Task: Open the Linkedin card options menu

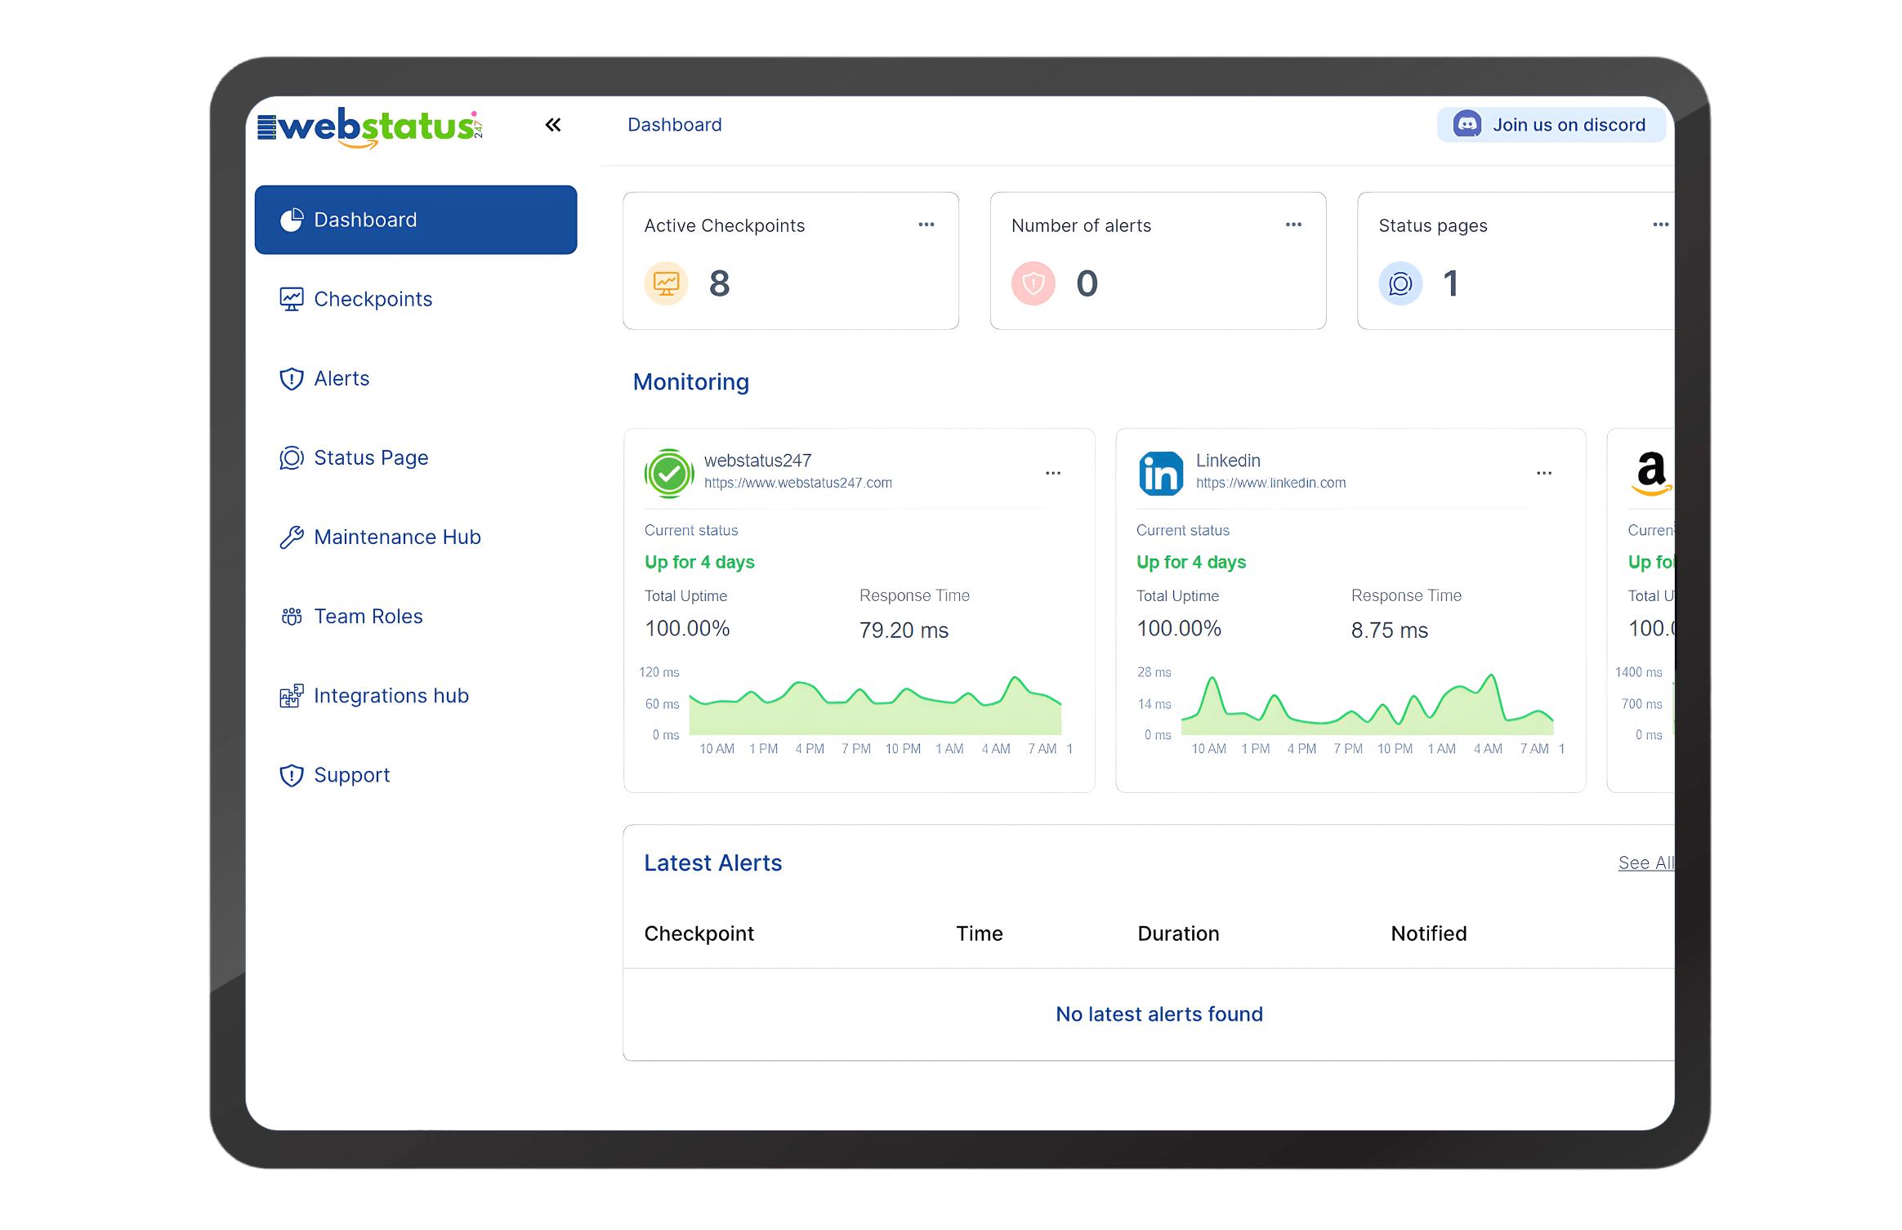Action: (x=1544, y=472)
